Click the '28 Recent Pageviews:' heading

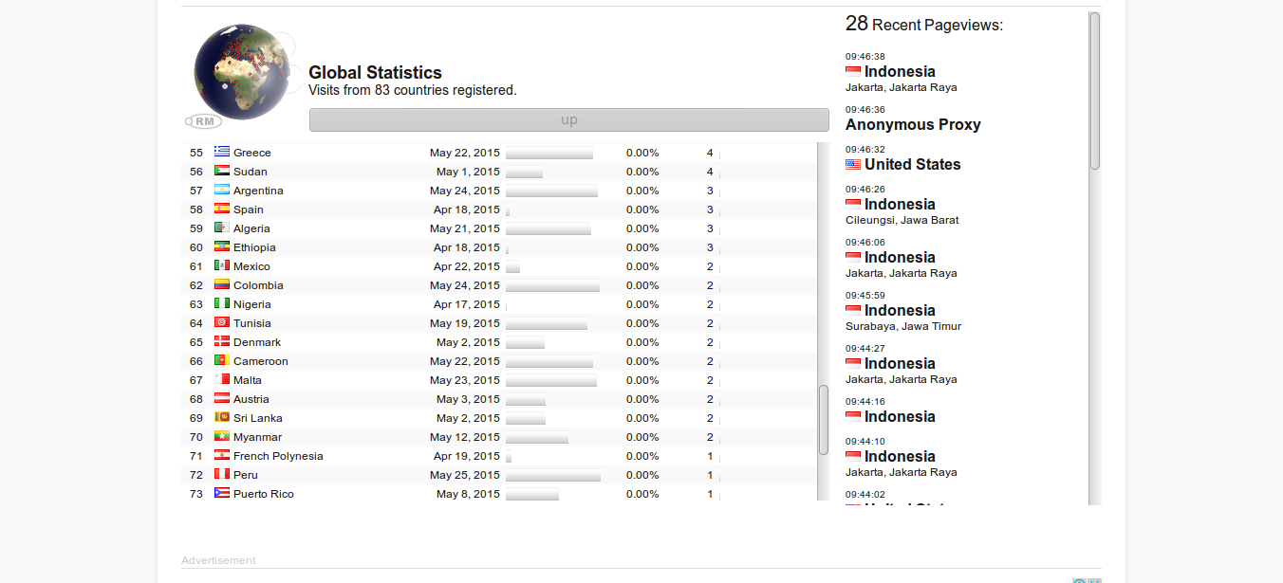(924, 24)
